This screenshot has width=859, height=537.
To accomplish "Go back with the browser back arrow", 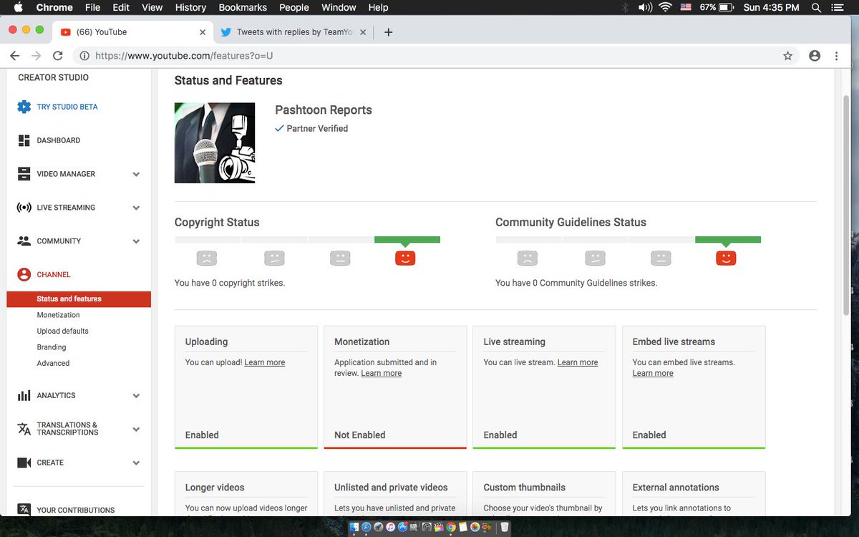I will pos(14,56).
